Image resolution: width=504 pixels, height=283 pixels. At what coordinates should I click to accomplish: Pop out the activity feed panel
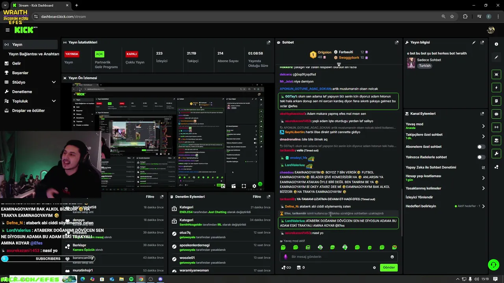(x=161, y=197)
